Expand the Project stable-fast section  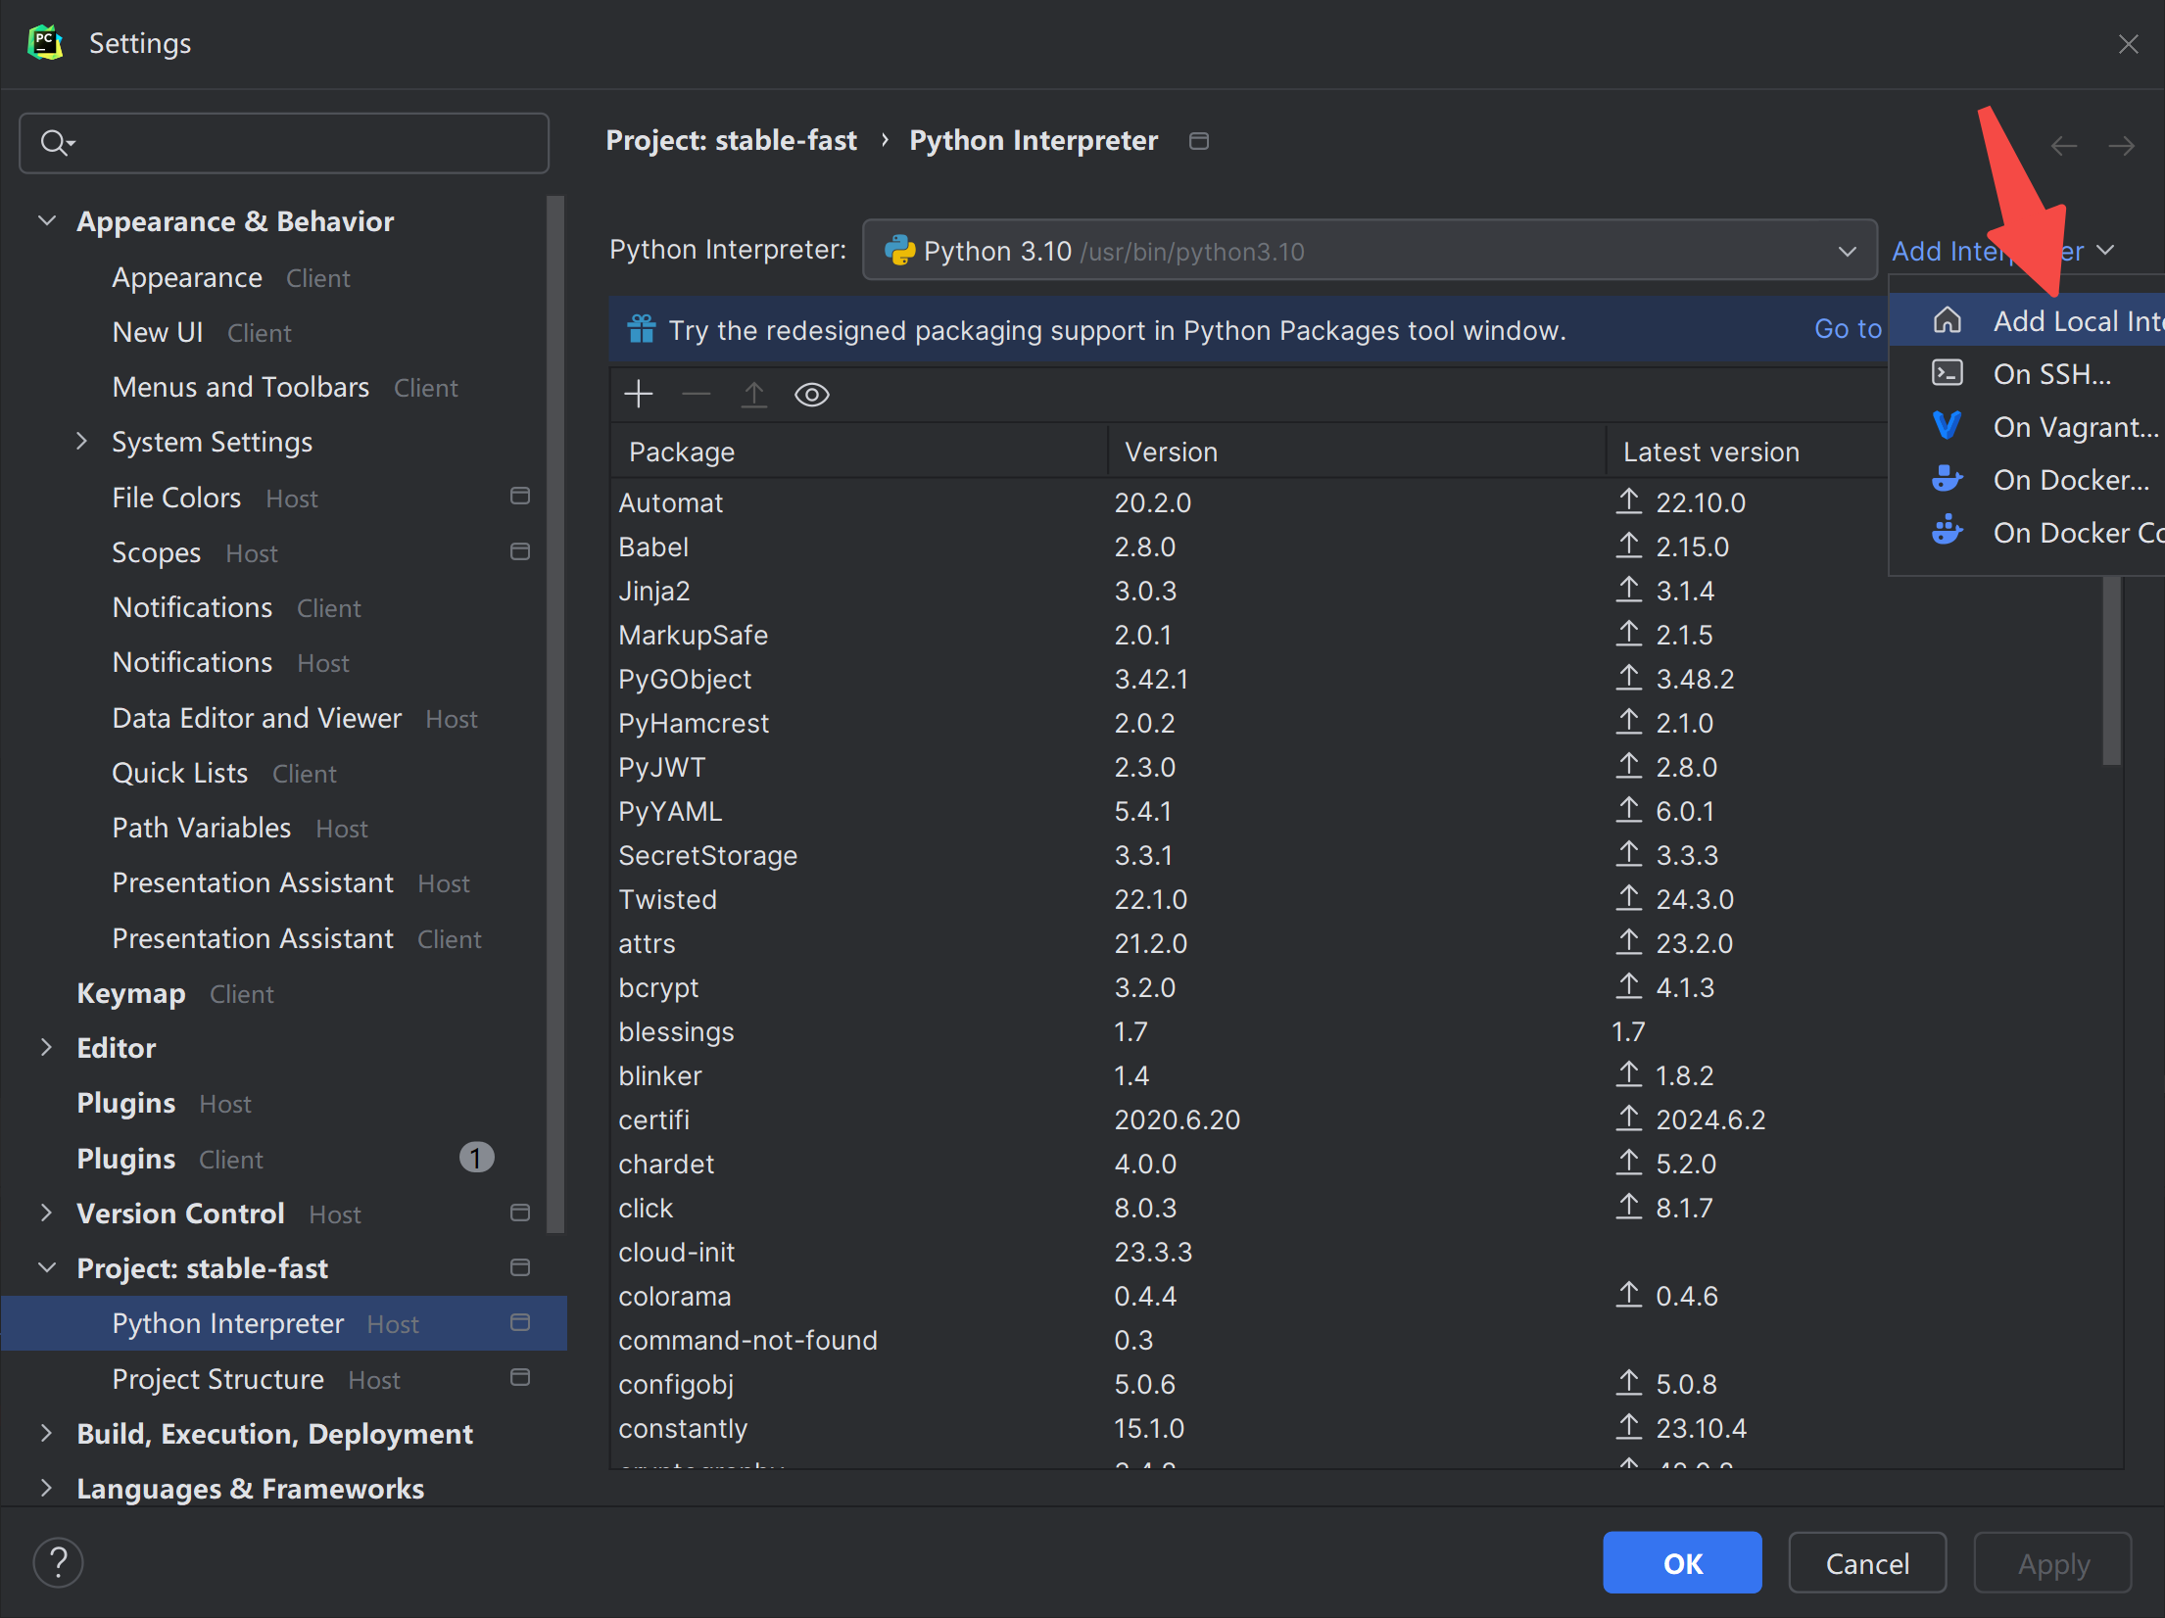point(46,1266)
